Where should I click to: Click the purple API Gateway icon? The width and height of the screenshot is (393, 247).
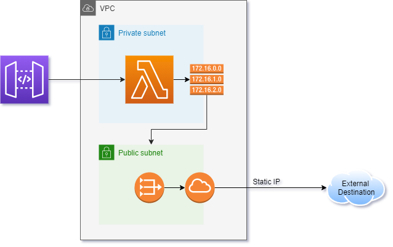[x=24, y=80]
